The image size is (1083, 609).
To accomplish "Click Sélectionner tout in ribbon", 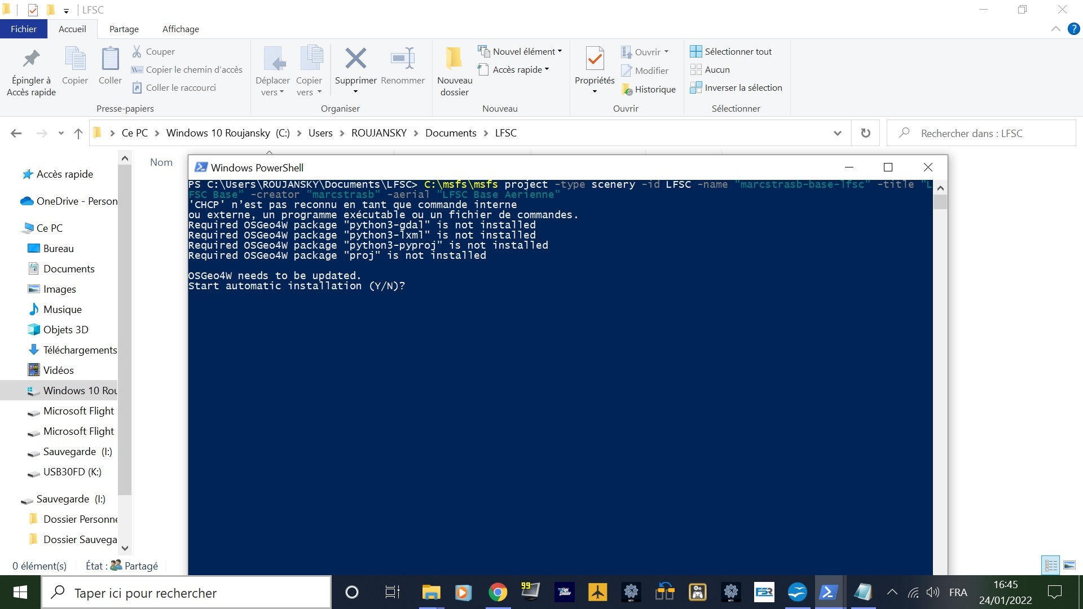I will (731, 51).
